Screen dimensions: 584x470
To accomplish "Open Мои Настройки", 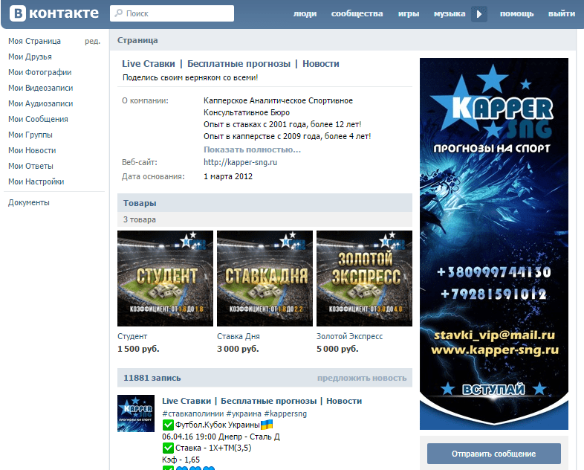I will pos(36,182).
